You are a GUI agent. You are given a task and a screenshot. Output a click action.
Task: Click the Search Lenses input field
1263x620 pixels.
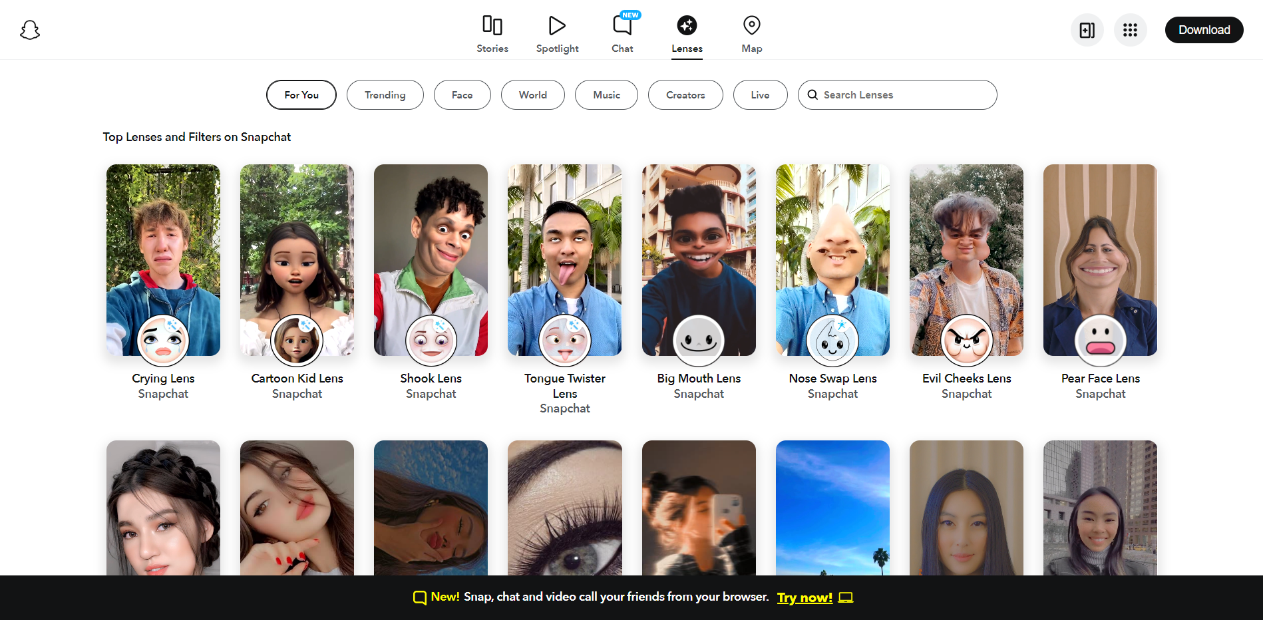pyautogui.click(x=905, y=95)
